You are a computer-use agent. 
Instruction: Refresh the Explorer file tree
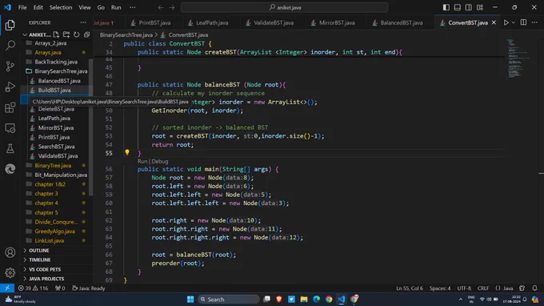tap(76, 34)
